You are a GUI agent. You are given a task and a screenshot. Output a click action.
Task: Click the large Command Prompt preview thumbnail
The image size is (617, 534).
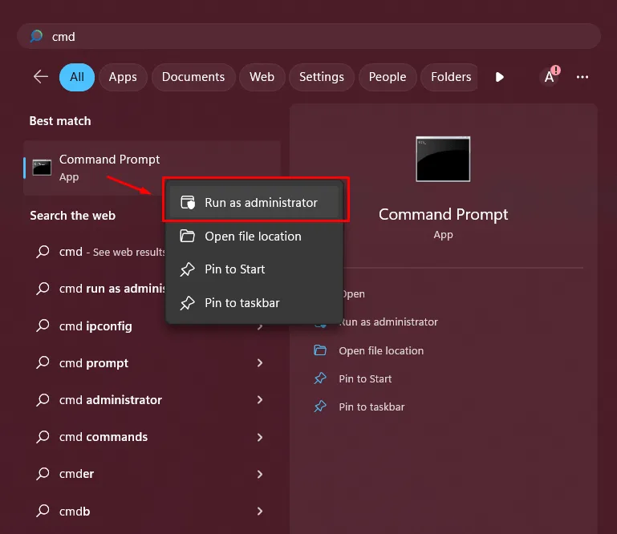coord(443,159)
